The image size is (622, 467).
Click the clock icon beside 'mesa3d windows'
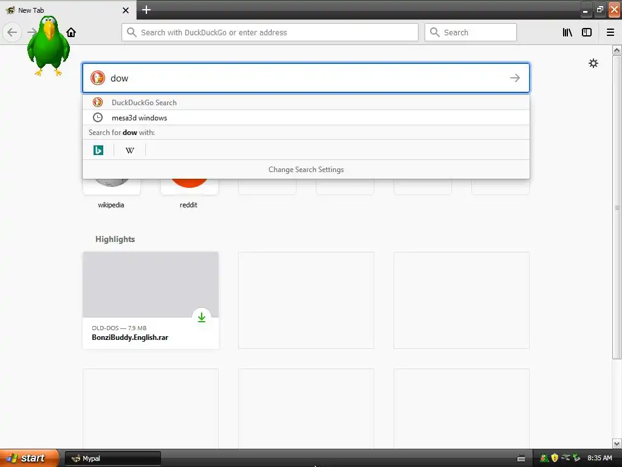[x=98, y=117]
